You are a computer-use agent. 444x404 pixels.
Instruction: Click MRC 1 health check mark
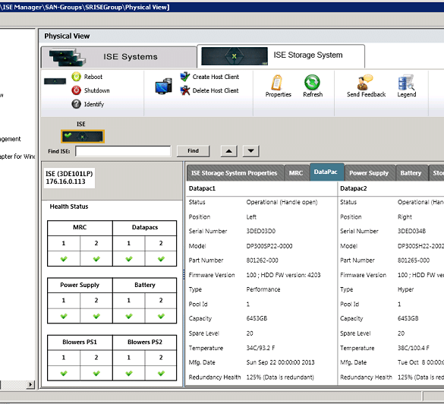64,259
